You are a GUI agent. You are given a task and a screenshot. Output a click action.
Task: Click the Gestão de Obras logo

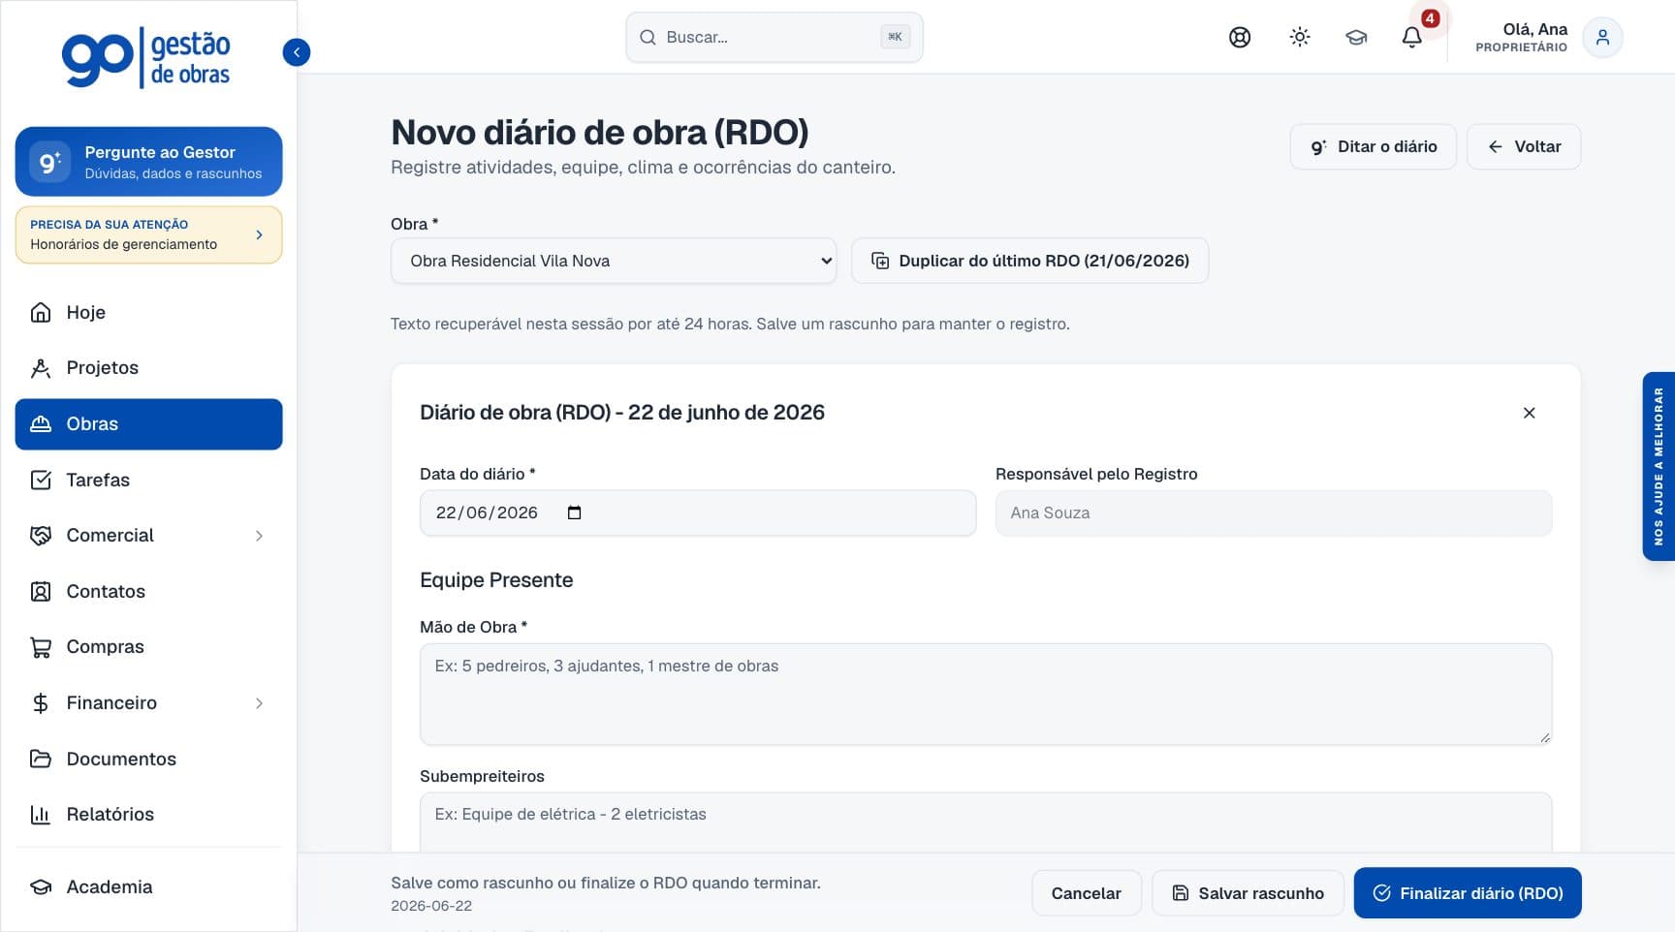[147, 59]
